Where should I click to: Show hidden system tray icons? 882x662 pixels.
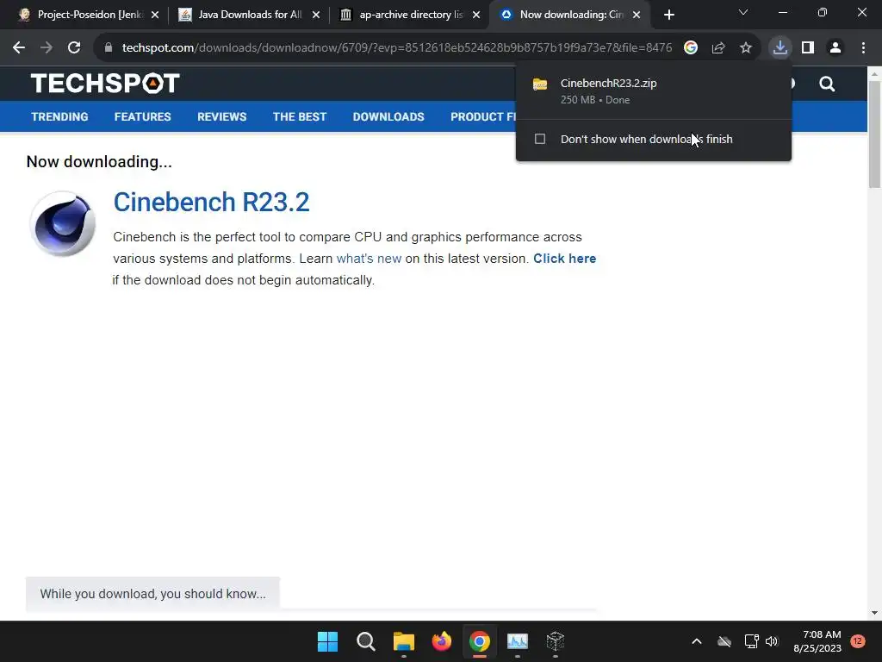(x=696, y=641)
